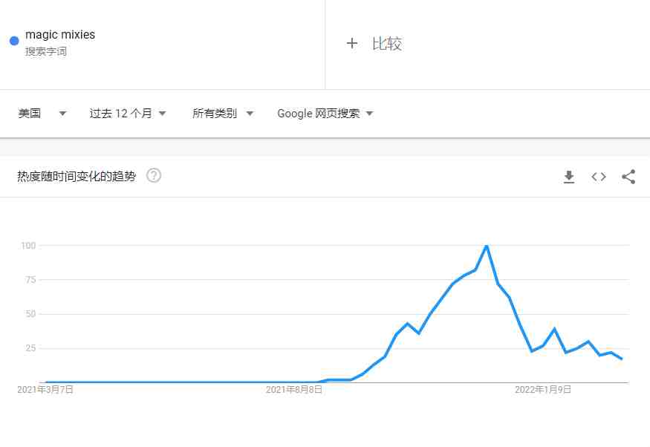Click the plus icon next to 比较
This screenshot has height=447, width=650.
(x=352, y=43)
